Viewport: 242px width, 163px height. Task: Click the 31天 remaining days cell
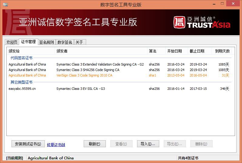[225, 75]
